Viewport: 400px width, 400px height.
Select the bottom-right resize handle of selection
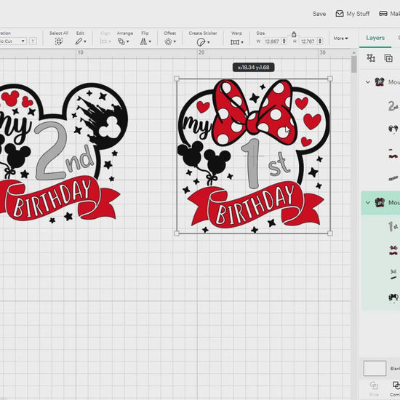(x=330, y=233)
